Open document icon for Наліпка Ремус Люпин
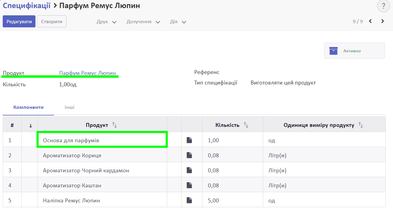The width and height of the screenshot is (393, 218). 189,200
